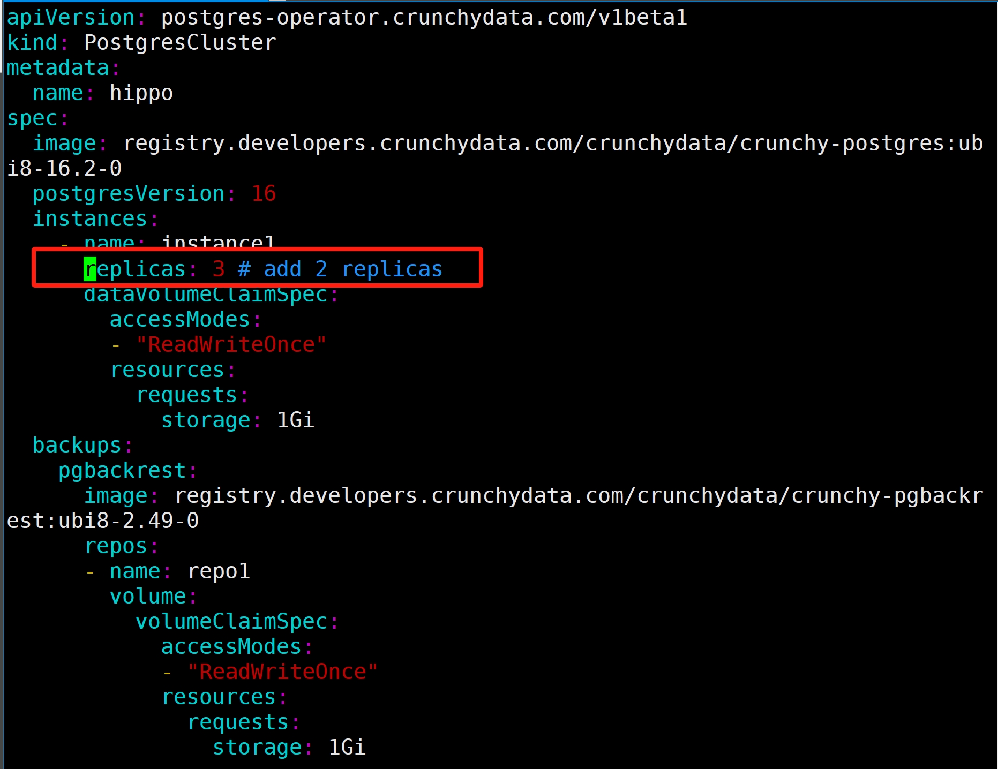The image size is (998, 769).
Task: Click the apiVersion key text
Action: click(70, 18)
